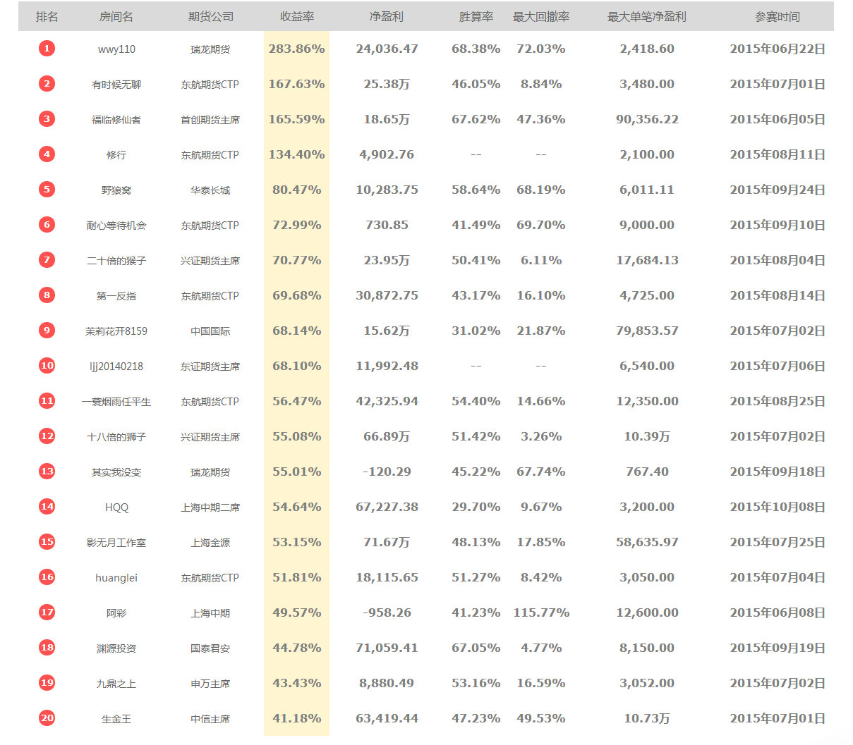This screenshot has width=853, height=745.
Task: Click the red rank 18 badge
Action: coord(47,648)
